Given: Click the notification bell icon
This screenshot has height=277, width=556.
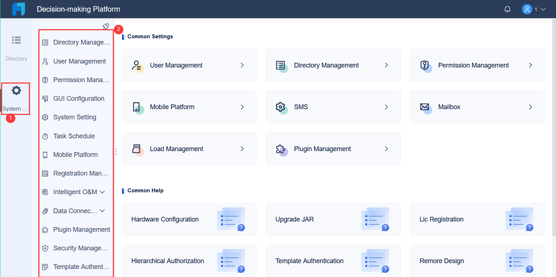Looking at the screenshot, I should tap(507, 9).
